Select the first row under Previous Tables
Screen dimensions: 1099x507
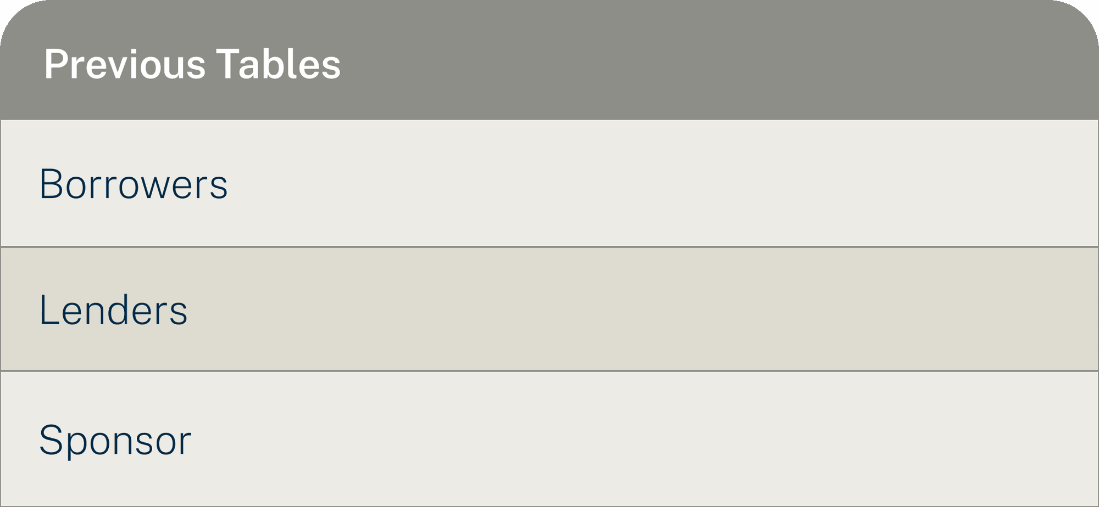[x=549, y=183]
